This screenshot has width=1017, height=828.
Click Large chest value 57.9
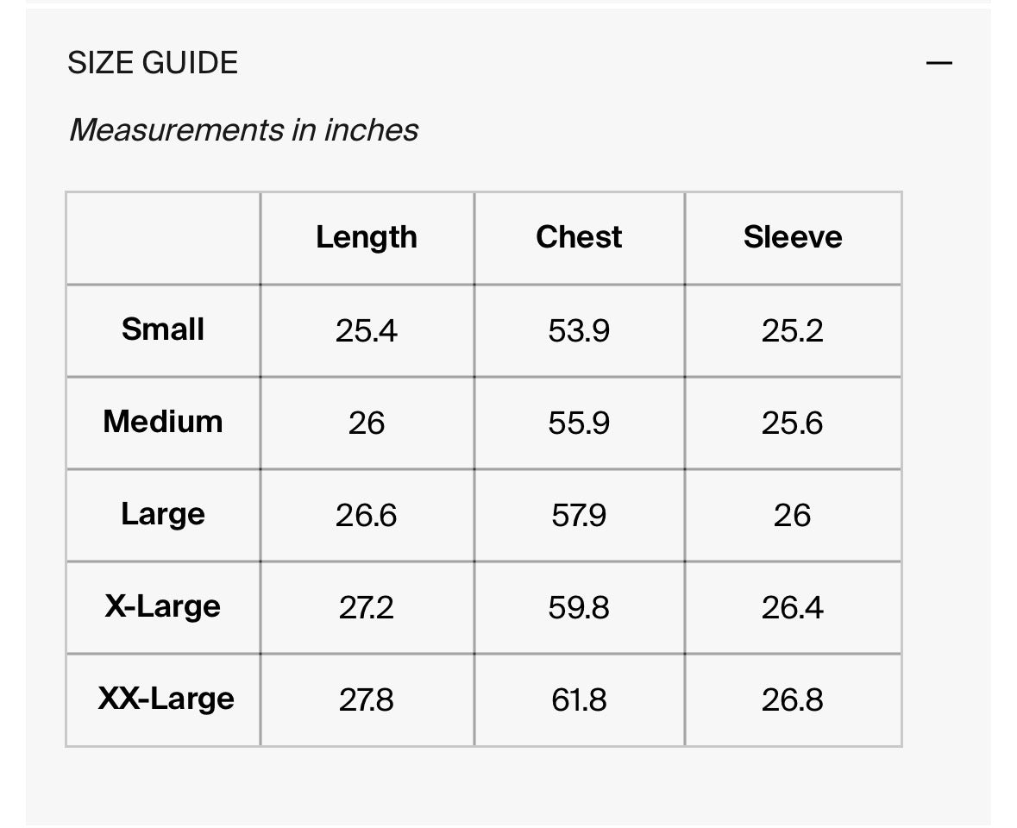[579, 516]
